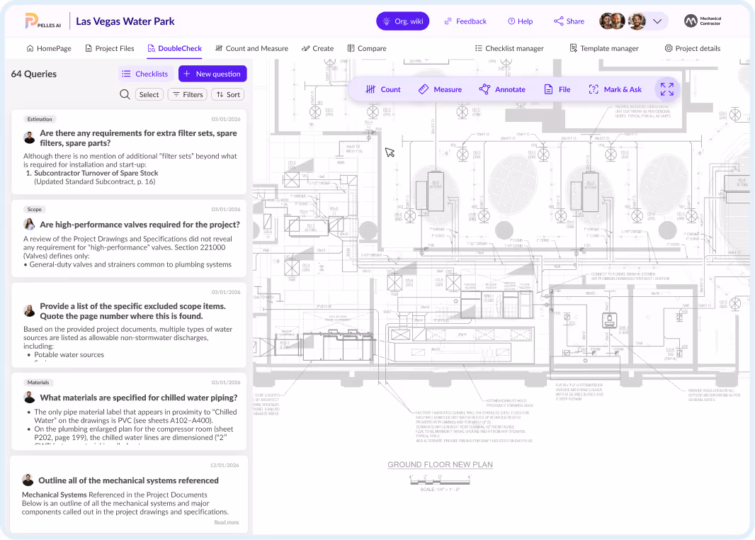
Task: Open the Org. wiki
Action: (402, 21)
